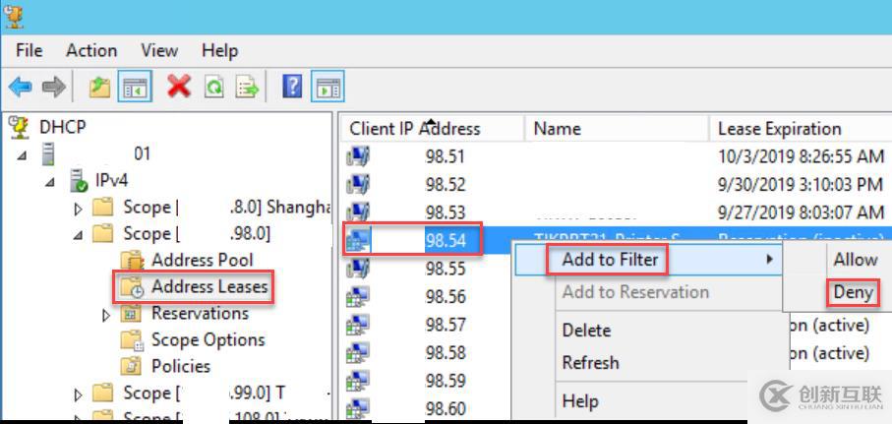This screenshot has height=424, width=892.
Task: Click the Reservations folder icon
Action: pyautogui.click(x=132, y=314)
